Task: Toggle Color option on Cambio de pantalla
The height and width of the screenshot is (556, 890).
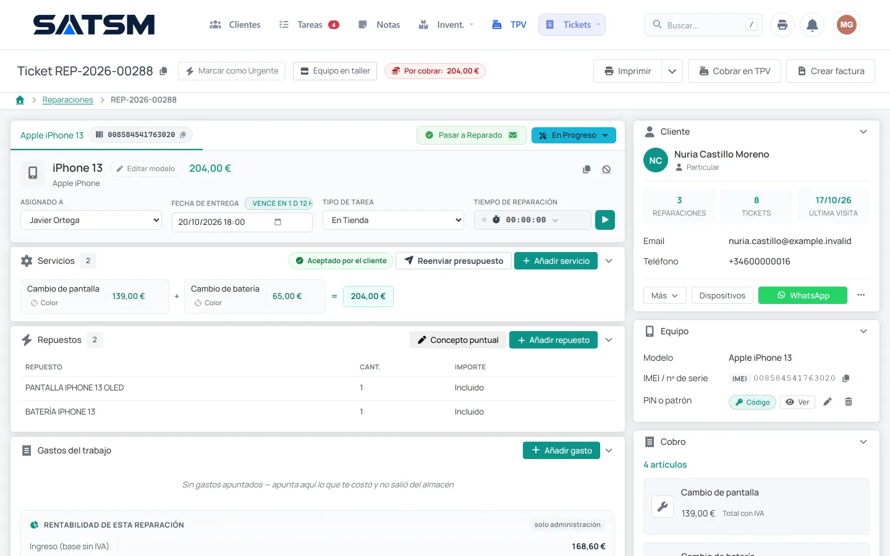Action: 44,303
